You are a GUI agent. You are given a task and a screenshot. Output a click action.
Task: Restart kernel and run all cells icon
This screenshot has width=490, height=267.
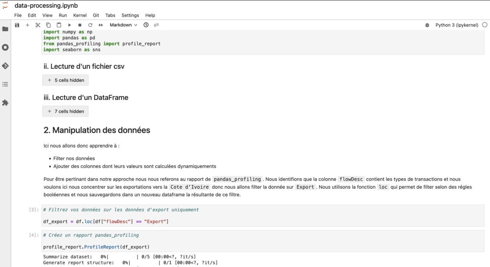click(100, 25)
